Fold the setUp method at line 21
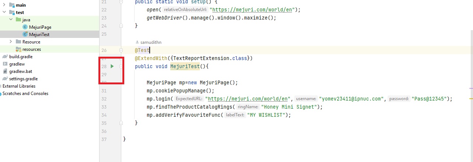473x162 pixels. (121, 2)
